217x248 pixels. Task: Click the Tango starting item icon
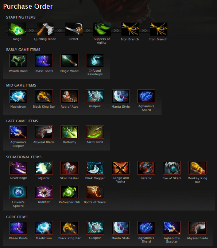coord(17,29)
